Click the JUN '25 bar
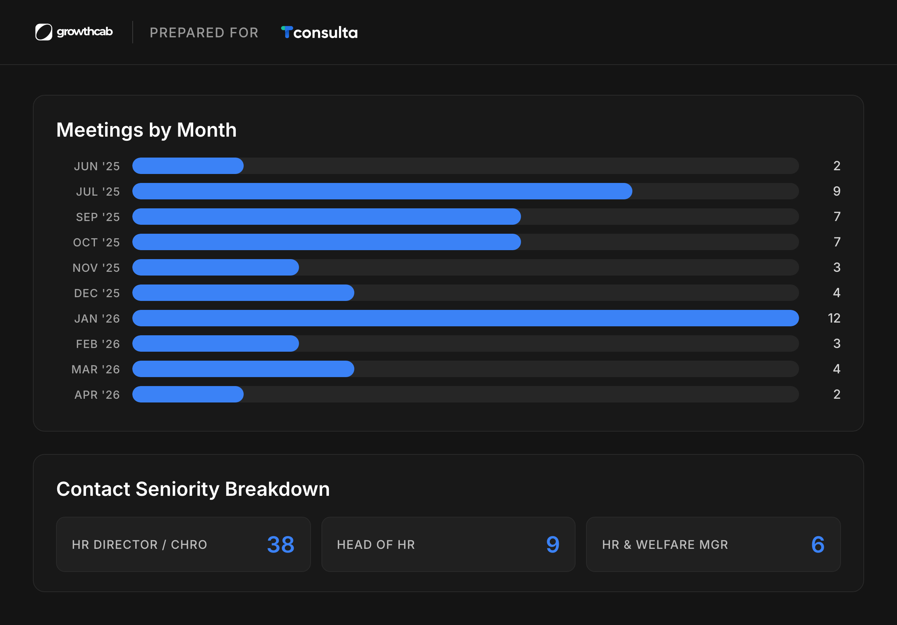The image size is (897, 625). click(188, 166)
